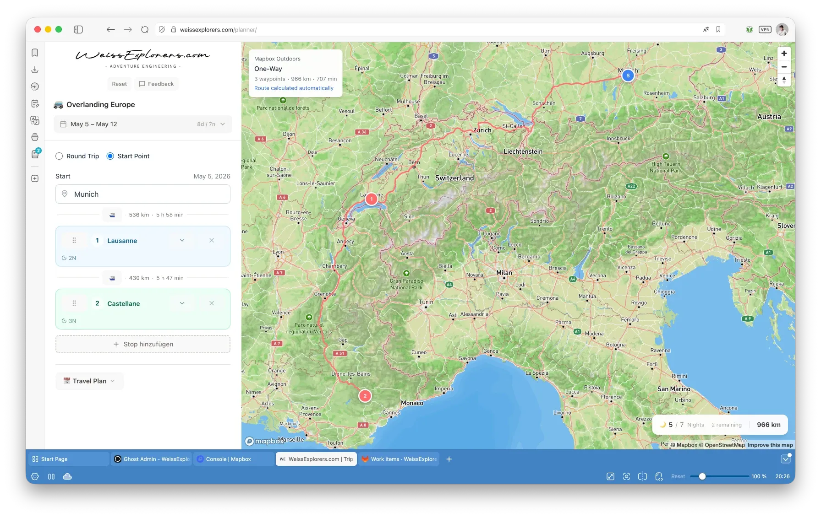Bookmark this page from address bar

point(718,29)
